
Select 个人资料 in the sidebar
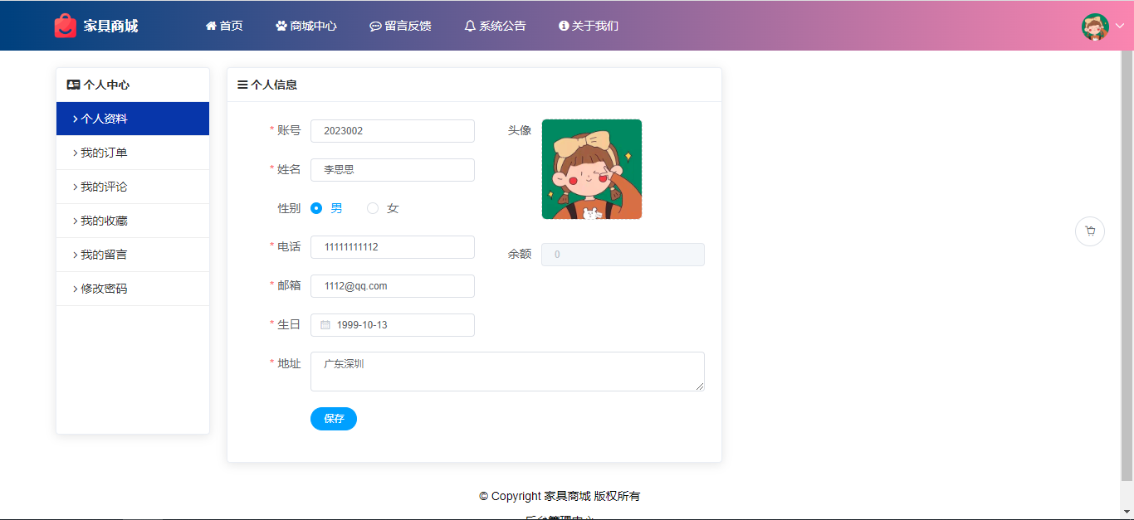tap(133, 119)
